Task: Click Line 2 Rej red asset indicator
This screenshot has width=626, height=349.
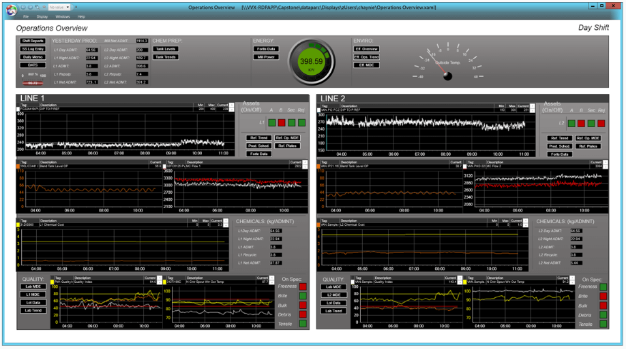Action: point(601,124)
